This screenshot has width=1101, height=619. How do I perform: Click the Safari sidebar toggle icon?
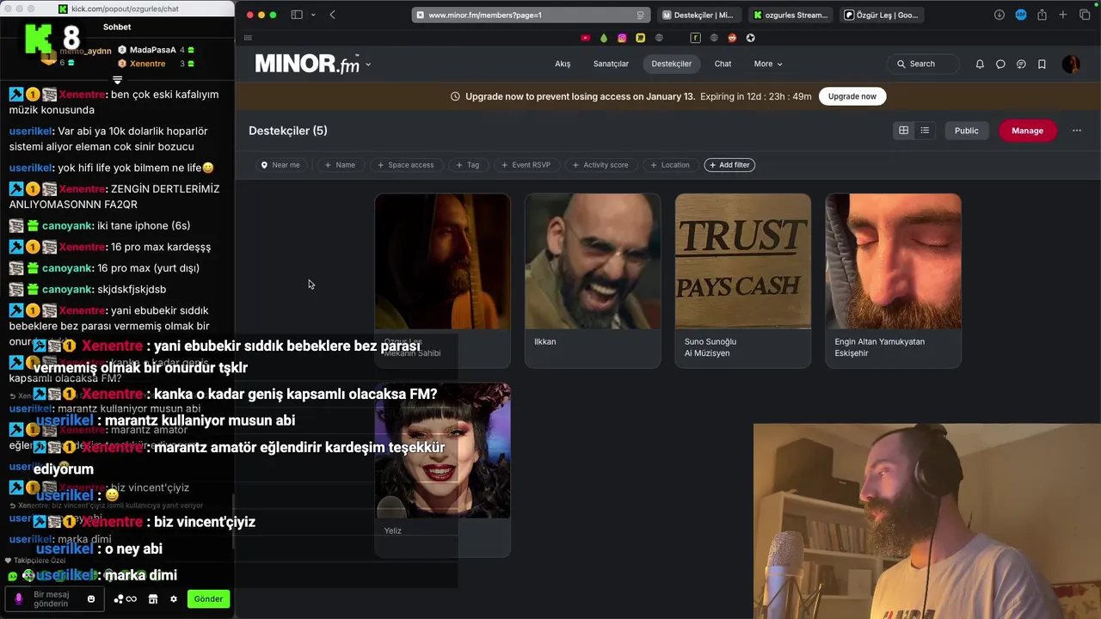tap(297, 15)
